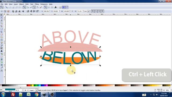Select the Gradient tool
The width and height of the screenshot is (172, 97).
coord(2,62)
